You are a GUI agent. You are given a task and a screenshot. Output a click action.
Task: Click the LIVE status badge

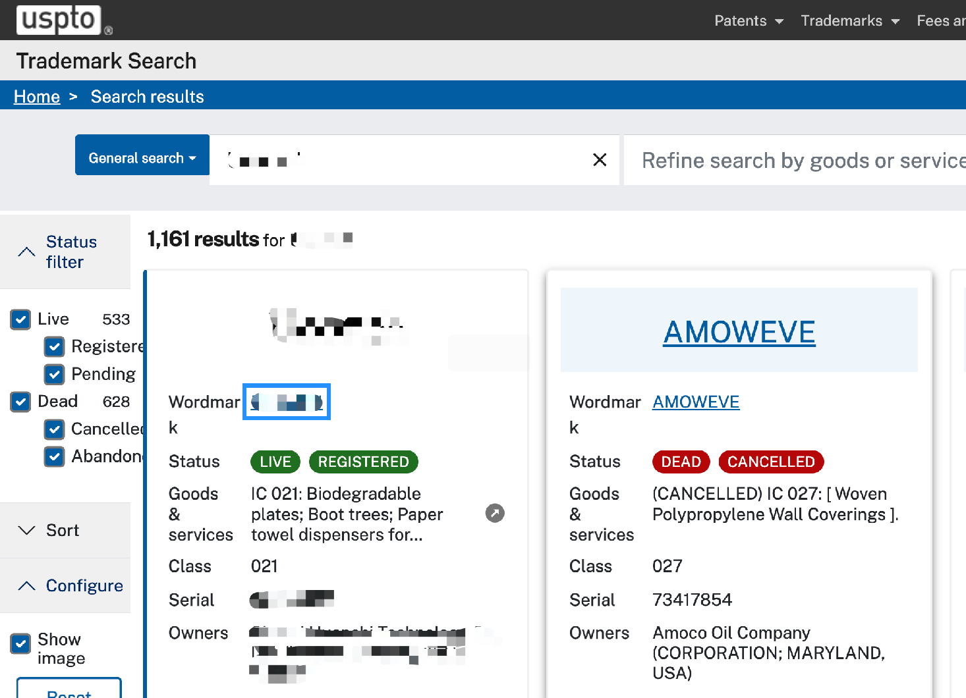click(x=275, y=462)
